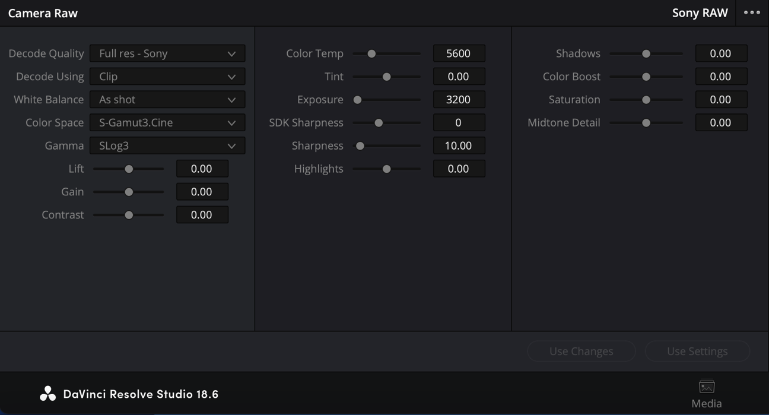Viewport: 769px width, 415px height.
Task: Click the Sharpness slider handle
Action: (x=360, y=146)
